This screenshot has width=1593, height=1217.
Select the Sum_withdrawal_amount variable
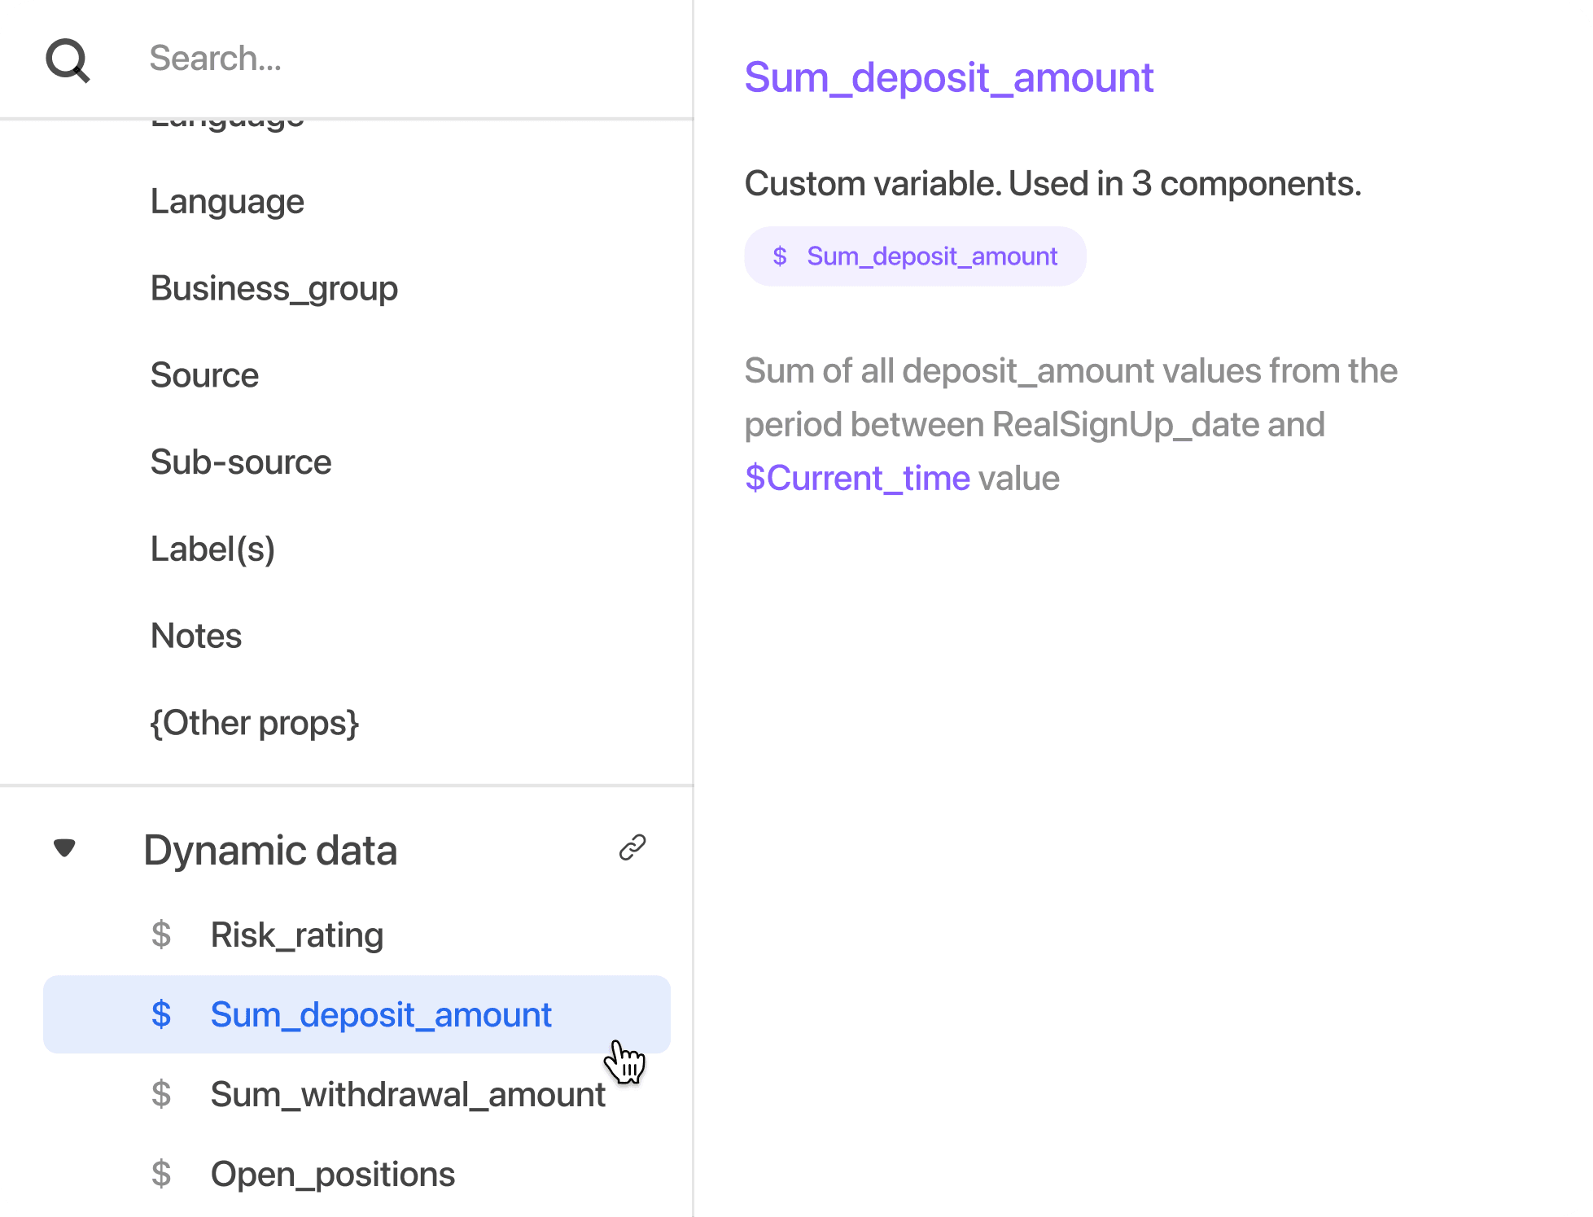coord(408,1094)
